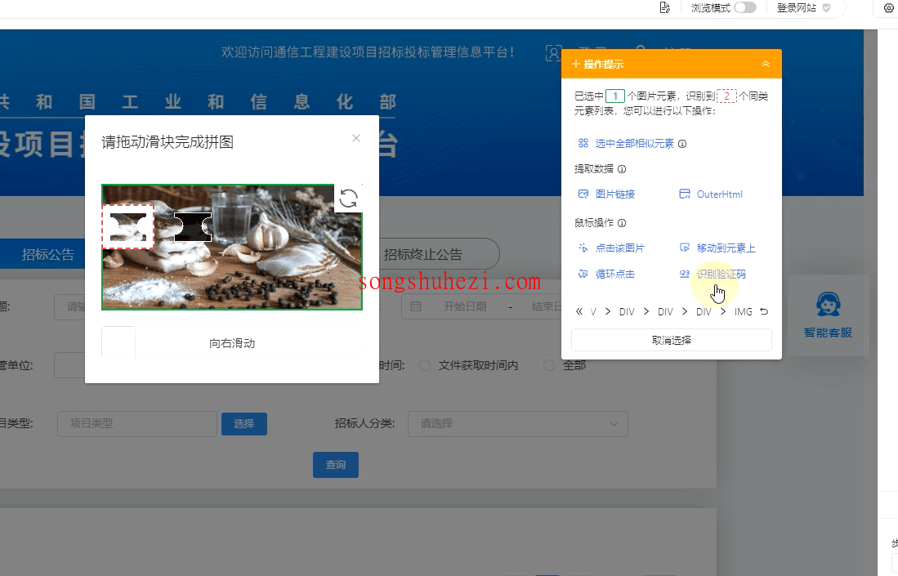The height and width of the screenshot is (576, 898).
Task: Click the shield icon beside 登录网站
Action: (826, 7)
